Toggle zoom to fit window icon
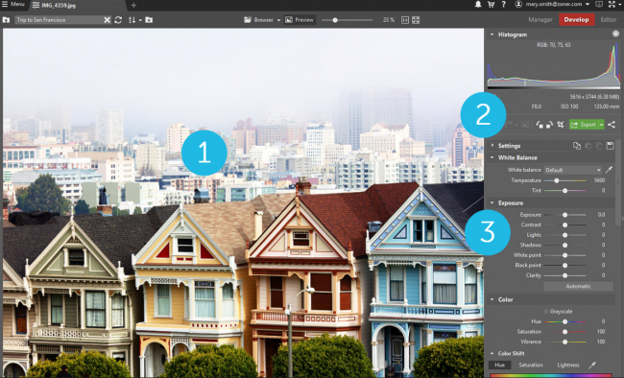The image size is (624, 378). [416, 20]
